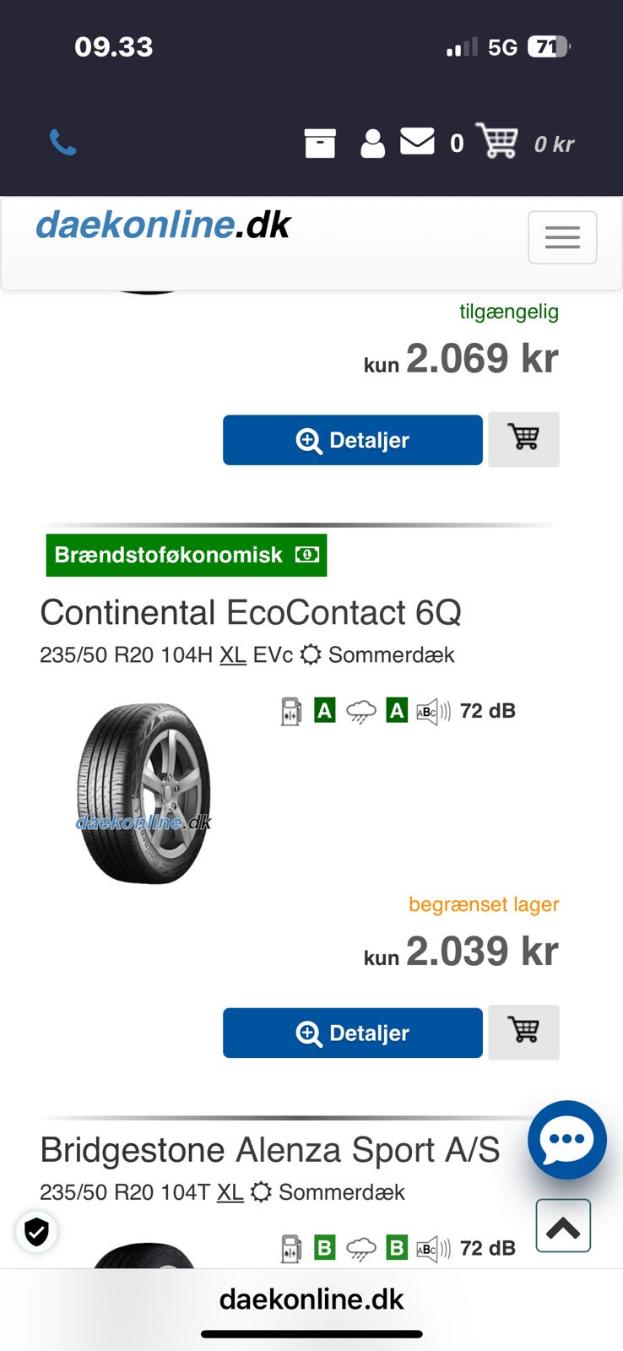Tap the phone call icon
Viewport: 623px width, 1351px height.
pos(62,143)
